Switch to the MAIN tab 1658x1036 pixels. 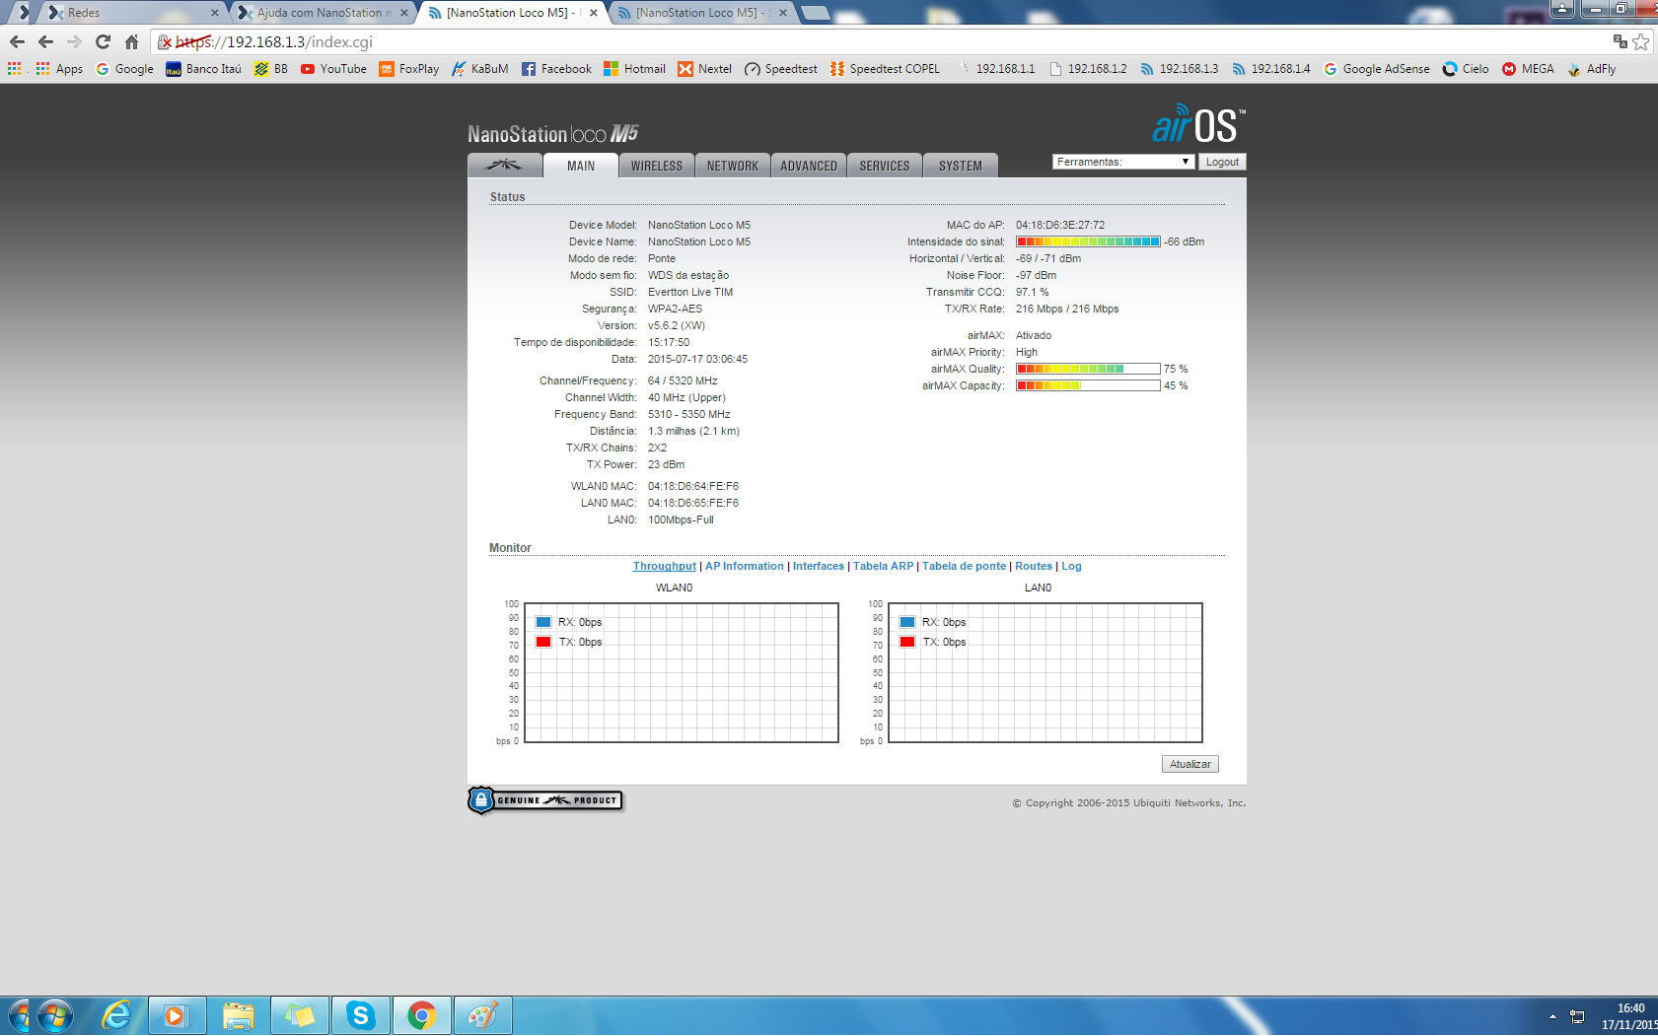[x=581, y=166]
